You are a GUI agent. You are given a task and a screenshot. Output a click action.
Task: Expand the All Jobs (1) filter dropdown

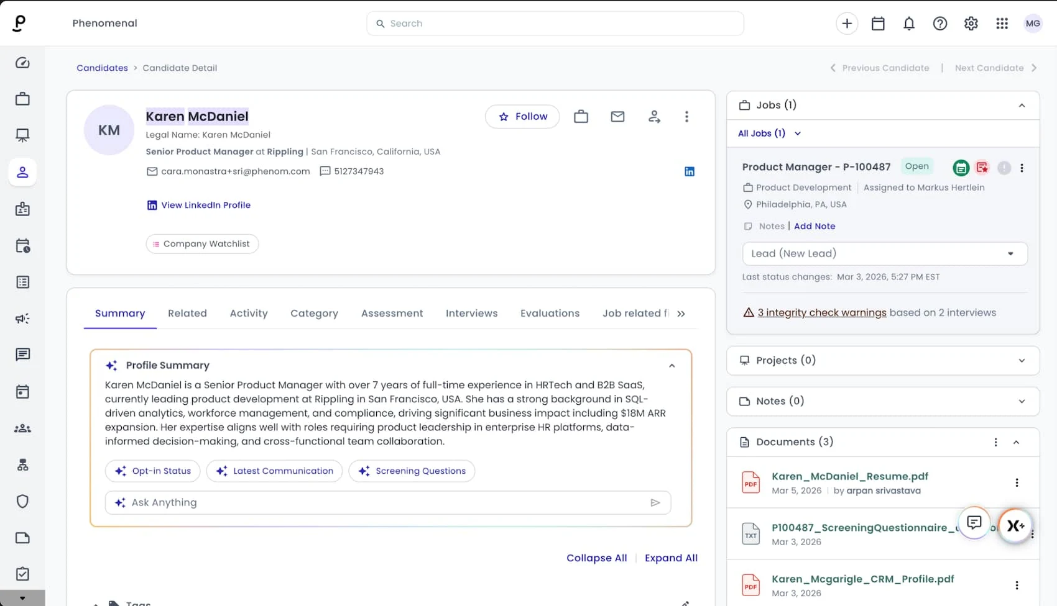click(770, 133)
